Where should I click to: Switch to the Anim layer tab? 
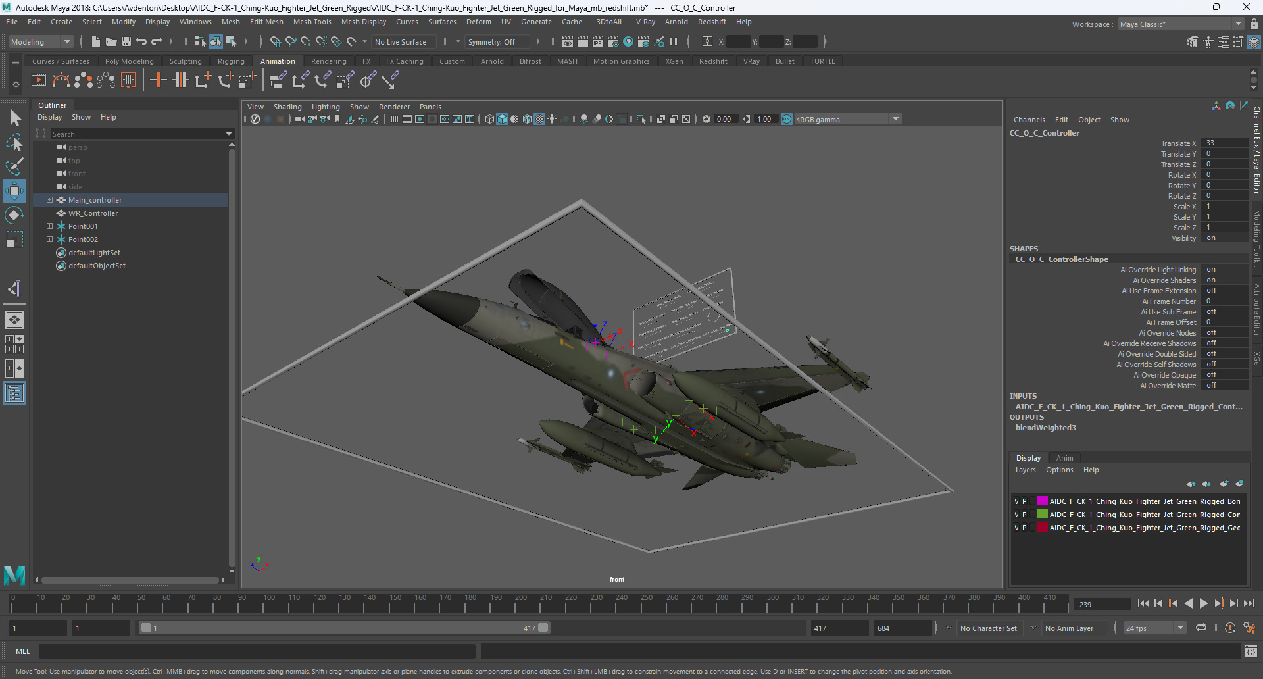click(x=1064, y=458)
